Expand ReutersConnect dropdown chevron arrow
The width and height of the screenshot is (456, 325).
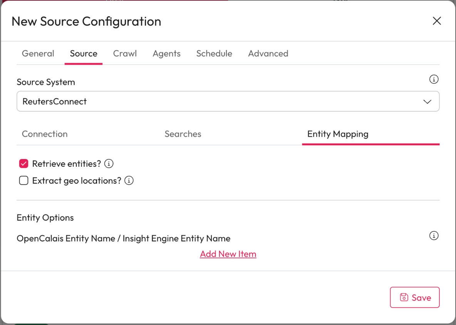tap(427, 102)
